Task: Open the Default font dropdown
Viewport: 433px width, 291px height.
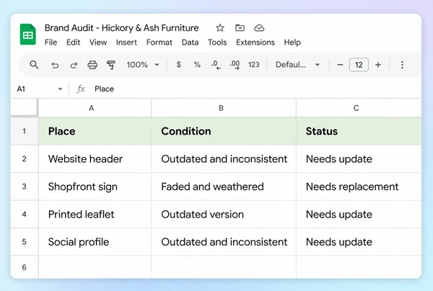Action: [297, 65]
